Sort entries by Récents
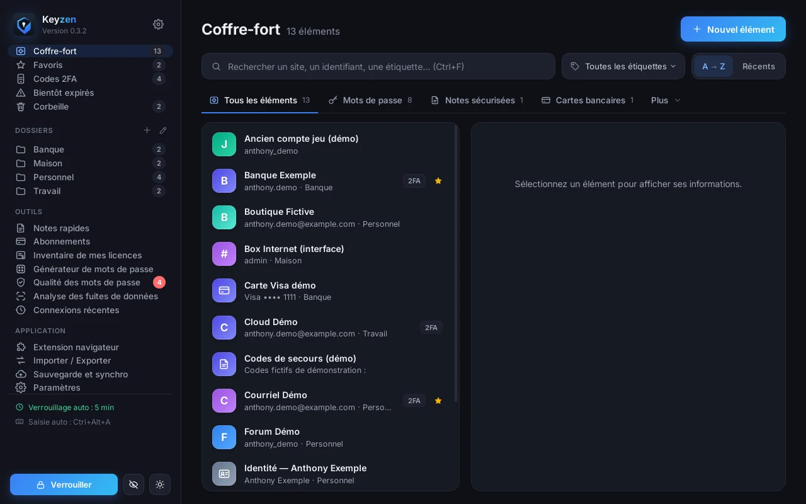 point(759,66)
